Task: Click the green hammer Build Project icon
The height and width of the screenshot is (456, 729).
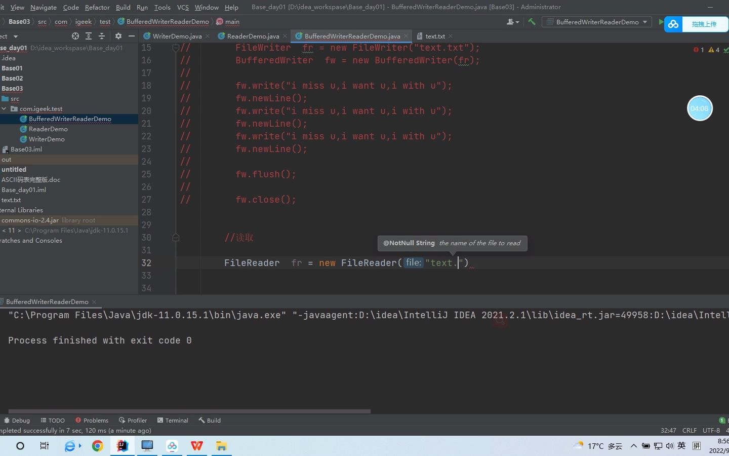Action: pos(532,22)
